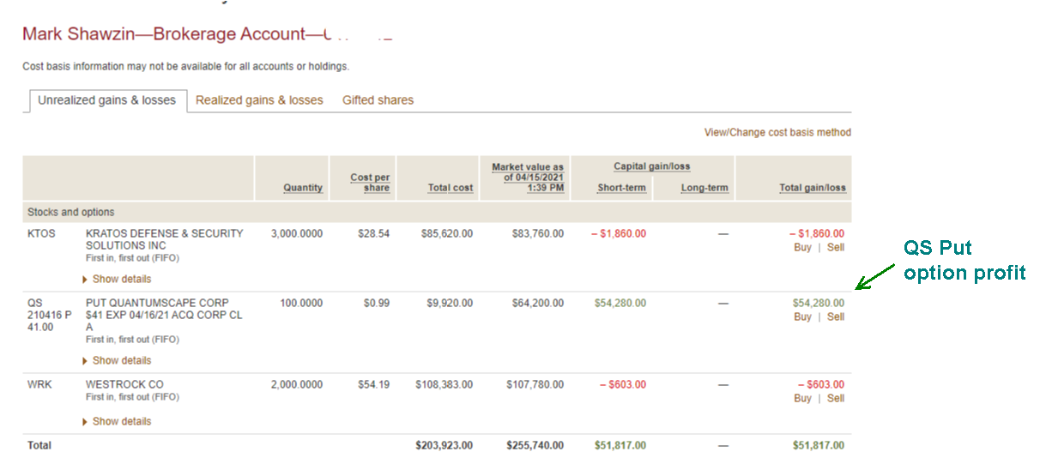Screen dimensions: 1040x470
Task: Sort by Quantity column header
Action: pyautogui.click(x=303, y=188)
